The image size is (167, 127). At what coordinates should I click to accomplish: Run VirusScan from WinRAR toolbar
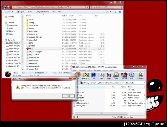coord(140,76)
